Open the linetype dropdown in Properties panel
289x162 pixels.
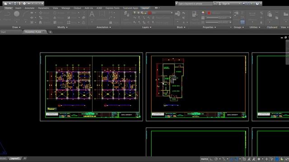point(230,22)
